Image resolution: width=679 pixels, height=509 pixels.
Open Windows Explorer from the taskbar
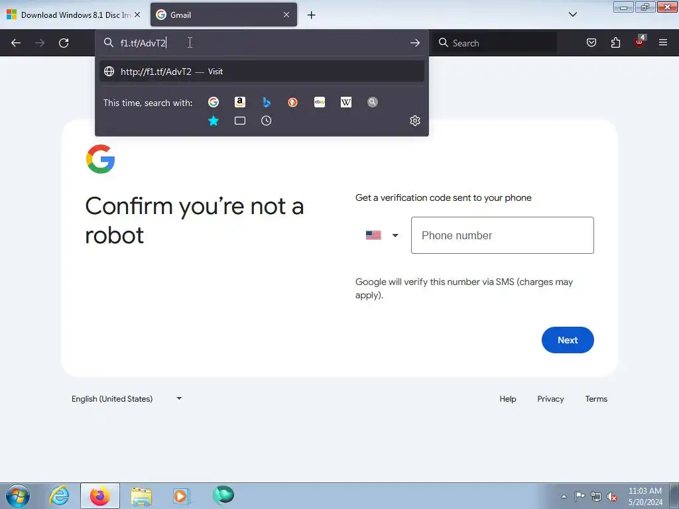click(x=141, y=496)
